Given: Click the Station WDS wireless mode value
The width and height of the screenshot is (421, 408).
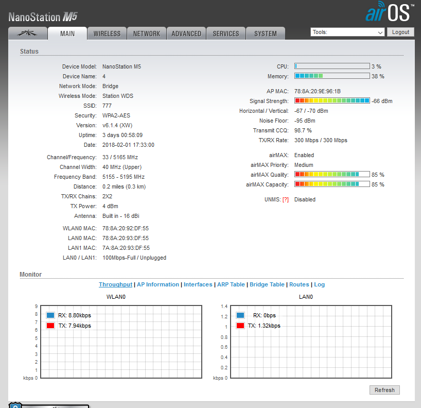Looking at the screenshot, I should click(117, 96).
